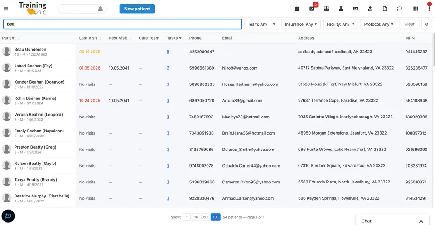Screen dimensions: 435x225
Task: Open the hamburger navigation menu
Action: (x=6, y=9)
